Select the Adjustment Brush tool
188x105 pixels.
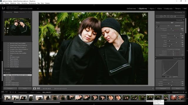pos(179,16)
